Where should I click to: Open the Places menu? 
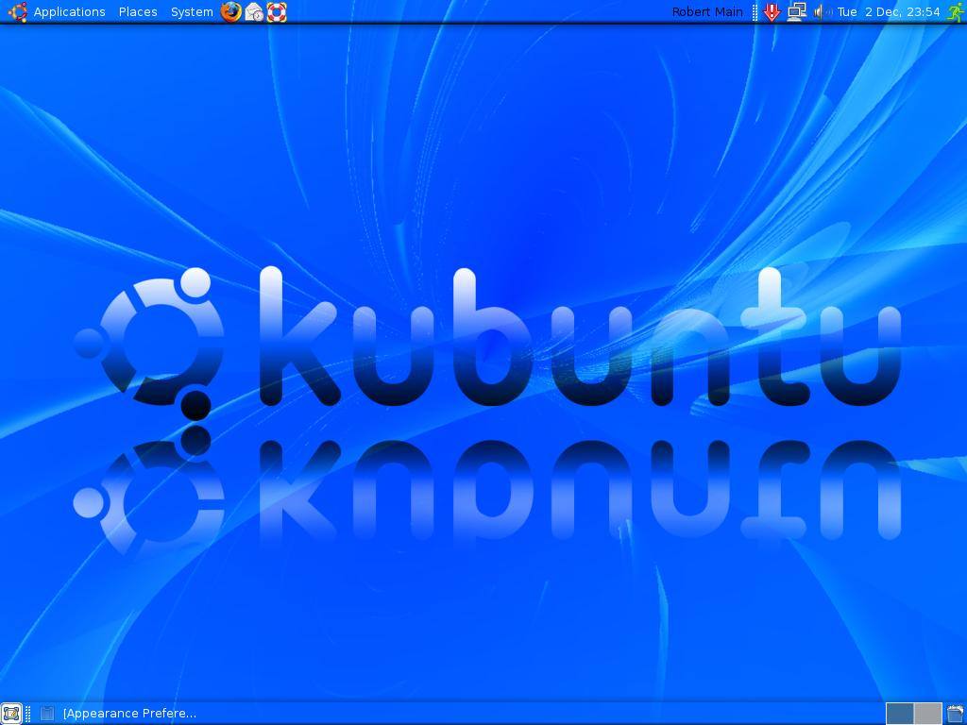pos(138,11)
